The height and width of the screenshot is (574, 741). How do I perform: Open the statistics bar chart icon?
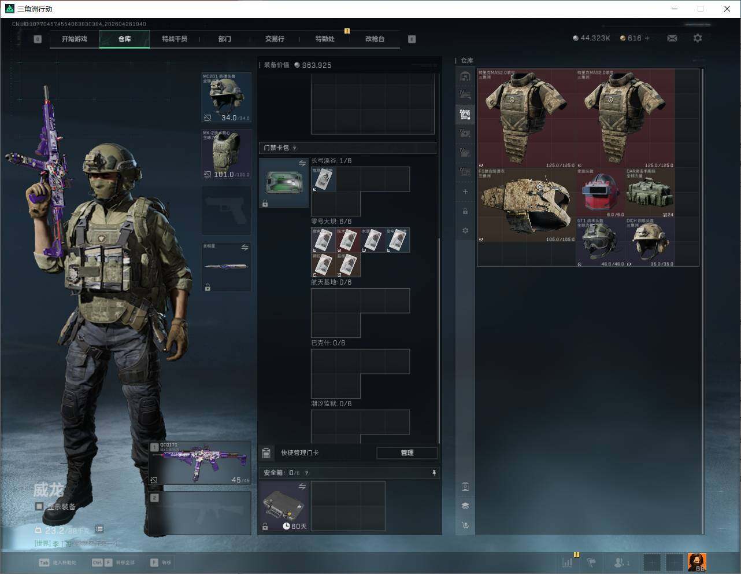(568, 562)
